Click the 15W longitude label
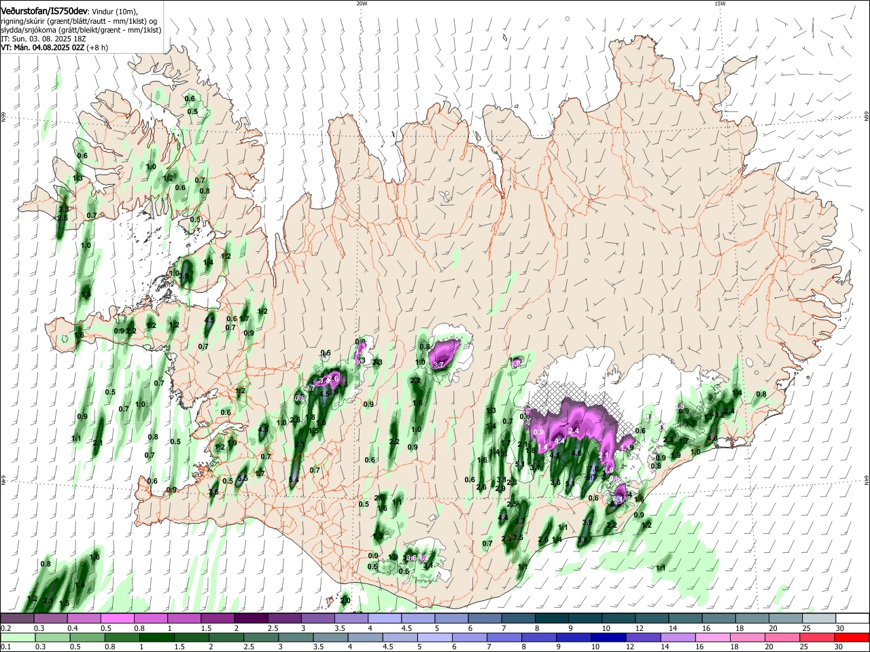 (x=720, y=3)
